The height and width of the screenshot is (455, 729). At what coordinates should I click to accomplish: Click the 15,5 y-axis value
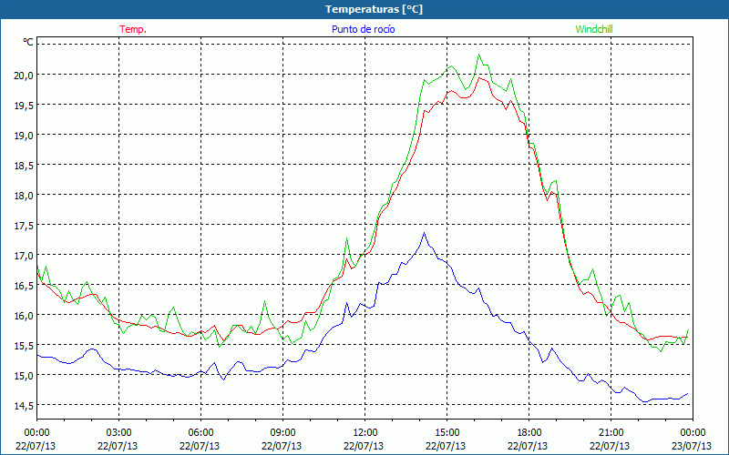24,346
